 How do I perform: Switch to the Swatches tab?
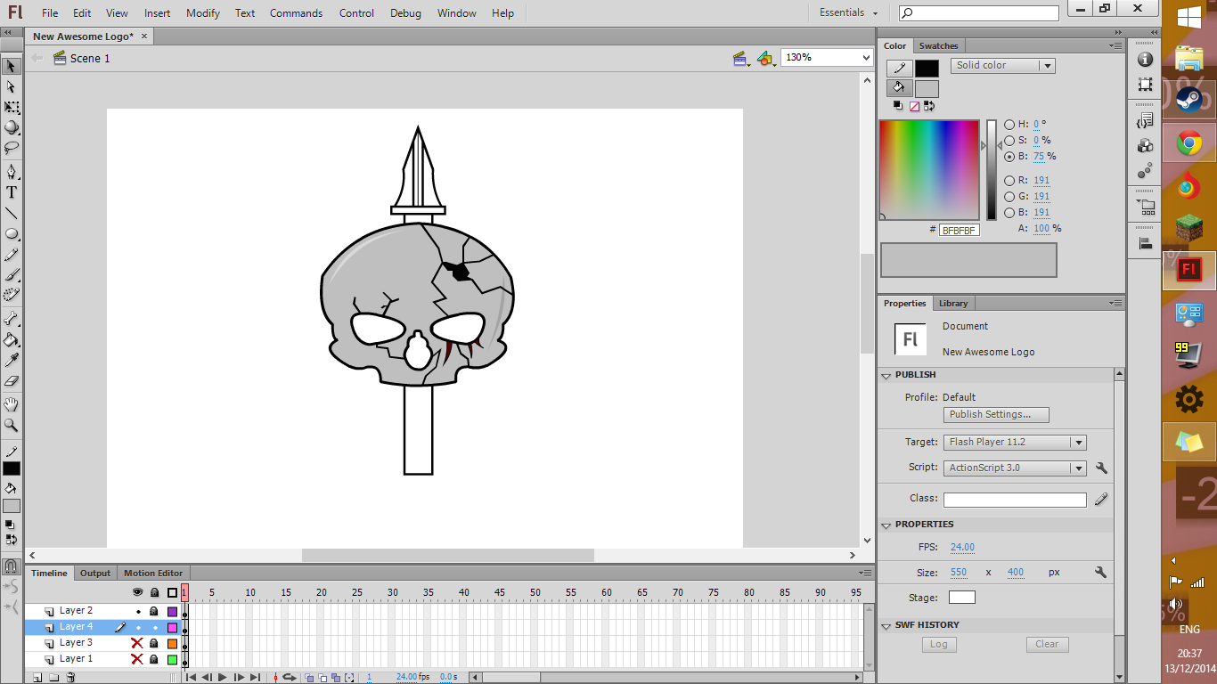pyautogui.click(x=938, y=46)
